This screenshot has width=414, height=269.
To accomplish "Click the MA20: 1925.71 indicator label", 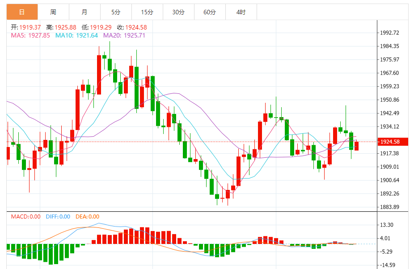I will (x=124, y=35).
